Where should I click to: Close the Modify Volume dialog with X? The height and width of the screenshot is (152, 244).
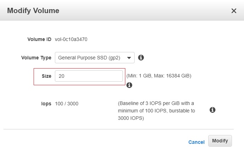click(234, 11)
